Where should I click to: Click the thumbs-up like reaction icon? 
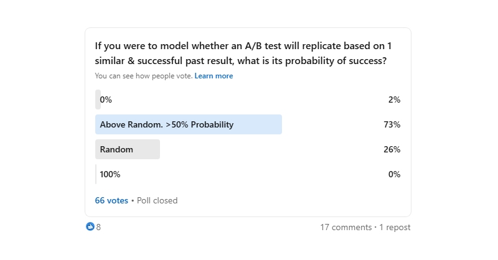tap(90, 227)
